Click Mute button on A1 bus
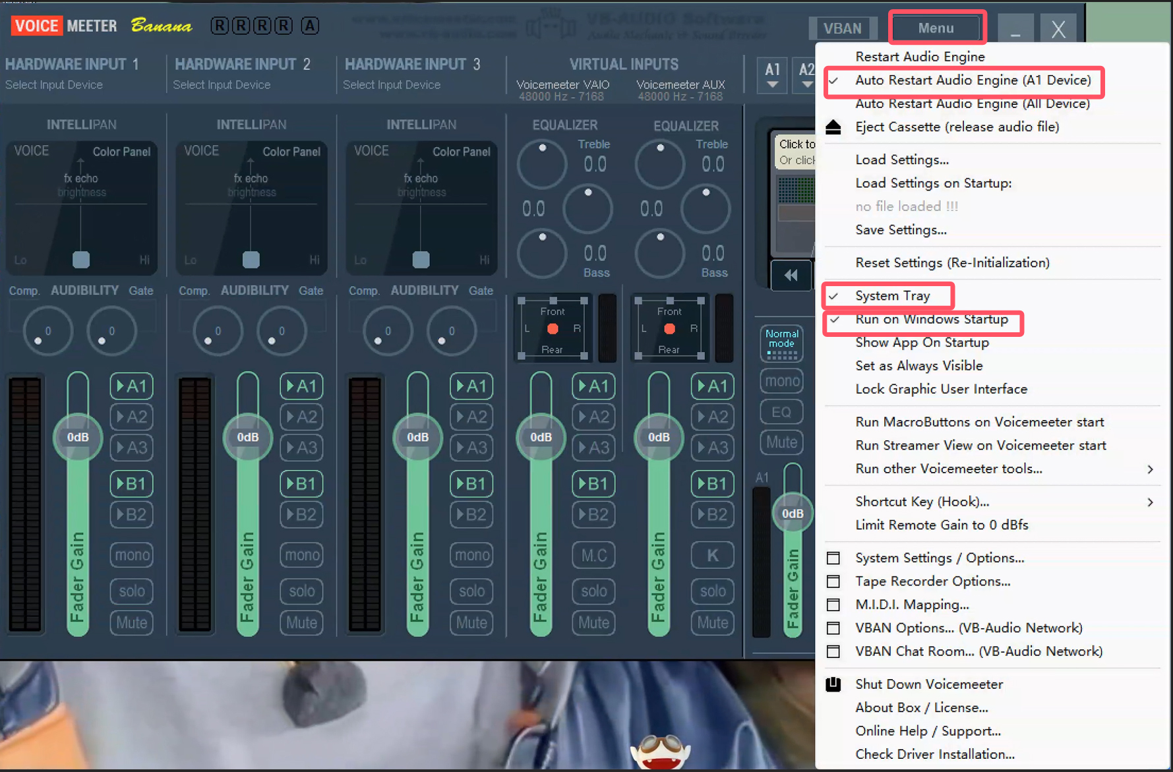 782,442
